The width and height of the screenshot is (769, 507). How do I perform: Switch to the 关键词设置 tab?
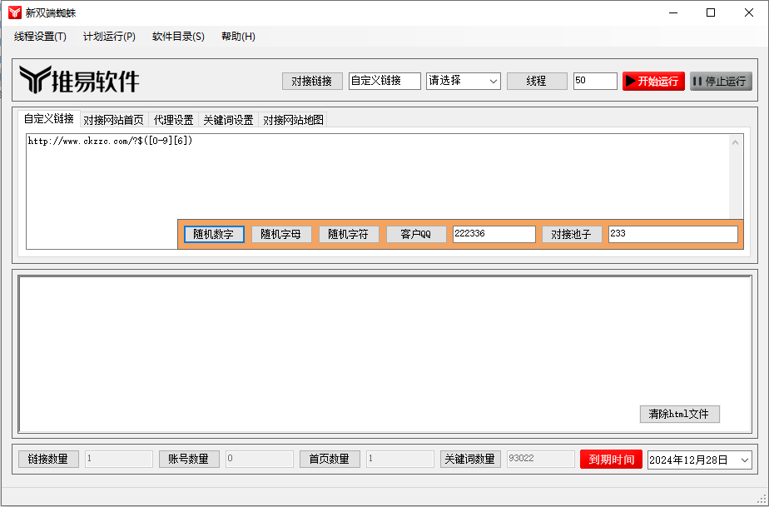(x=228, y=120)
